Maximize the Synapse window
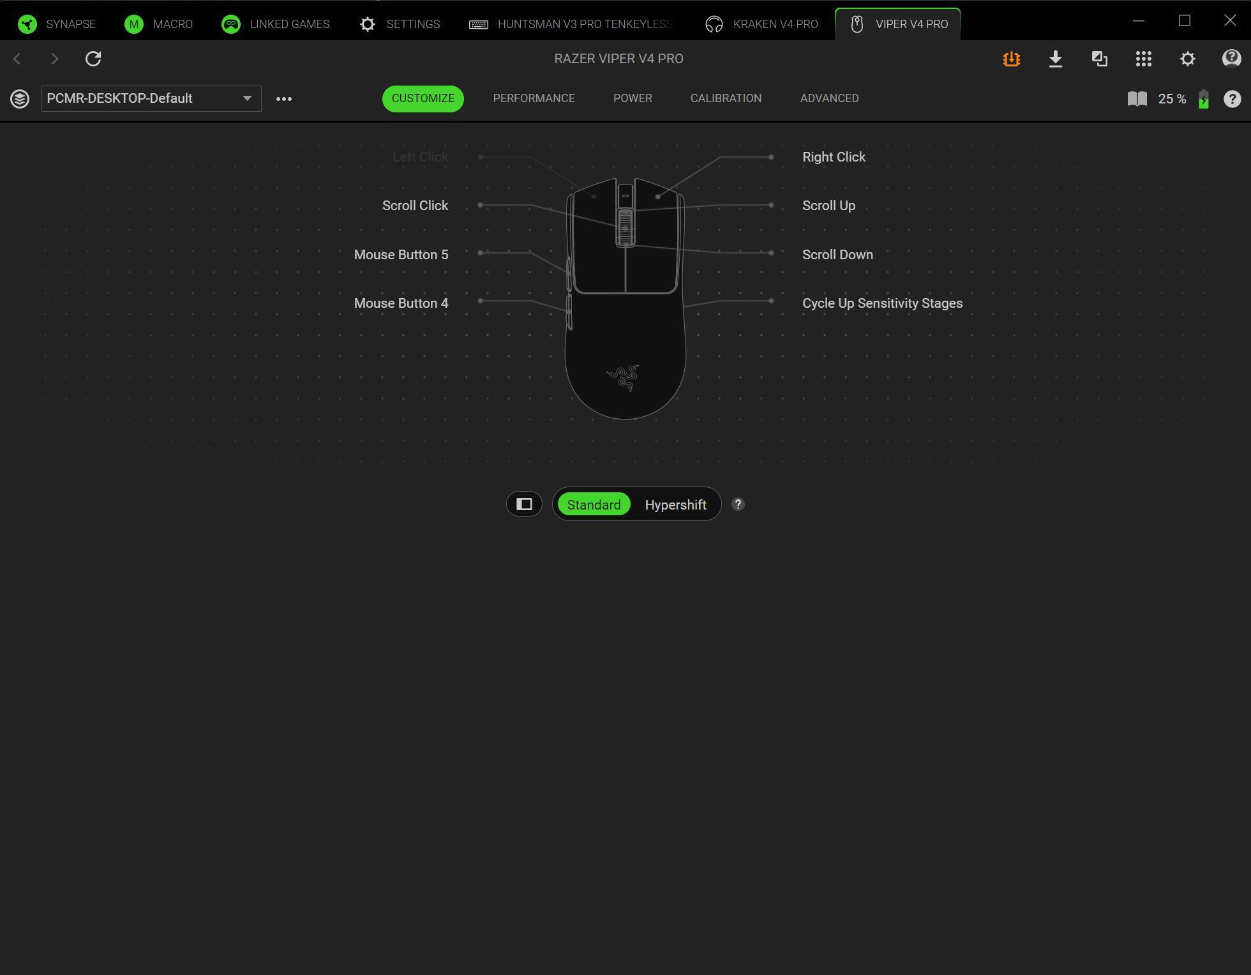 [x=1185, y=21]
